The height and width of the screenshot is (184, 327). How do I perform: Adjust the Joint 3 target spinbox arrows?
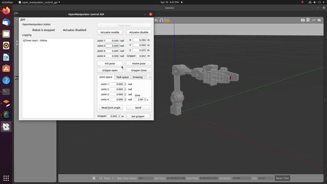pos(125,95)
